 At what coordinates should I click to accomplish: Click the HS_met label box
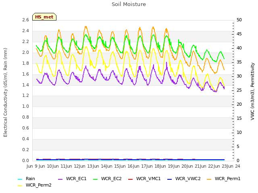[44, 17]
